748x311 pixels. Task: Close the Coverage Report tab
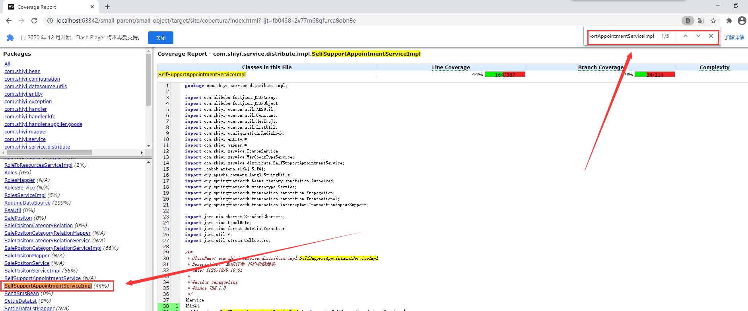(x=92, y=7)
